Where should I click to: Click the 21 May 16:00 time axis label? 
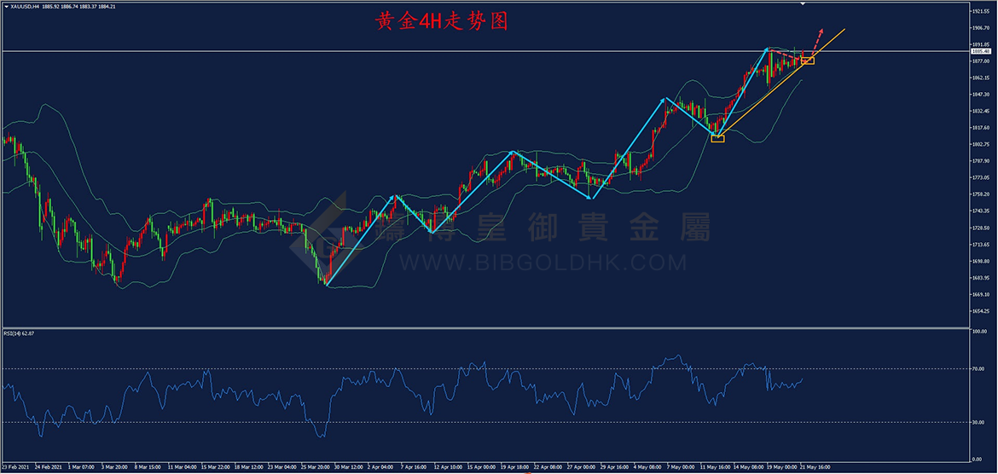pos(815,465)
